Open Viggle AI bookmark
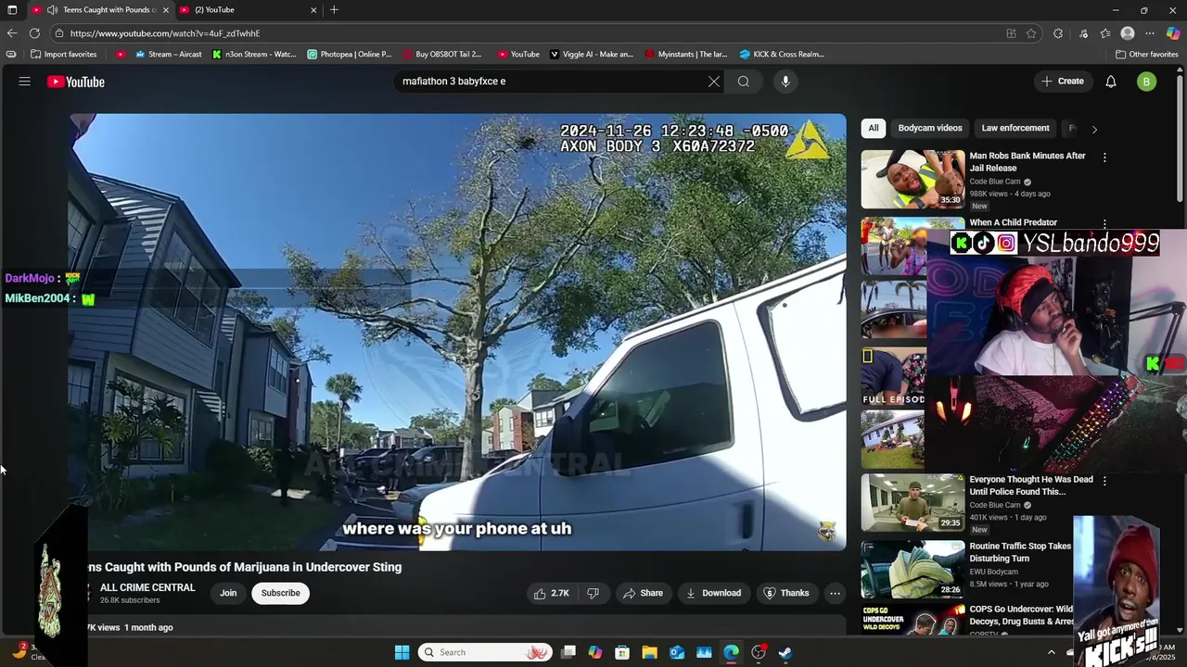Viewport: 1187px width, 667px height. point(592,54)
